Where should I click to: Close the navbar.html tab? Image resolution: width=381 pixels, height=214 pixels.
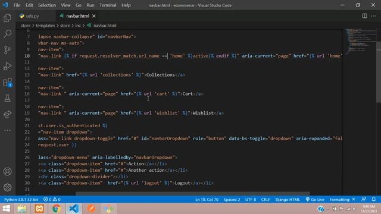[94, 16]
